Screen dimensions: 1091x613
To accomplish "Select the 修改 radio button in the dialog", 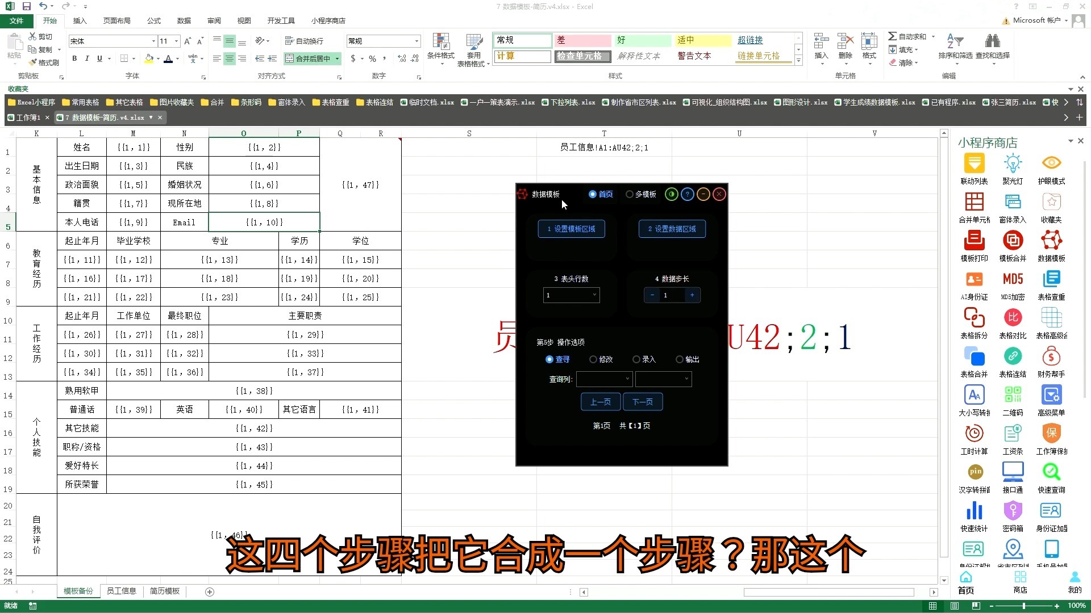I will (593, 359).
